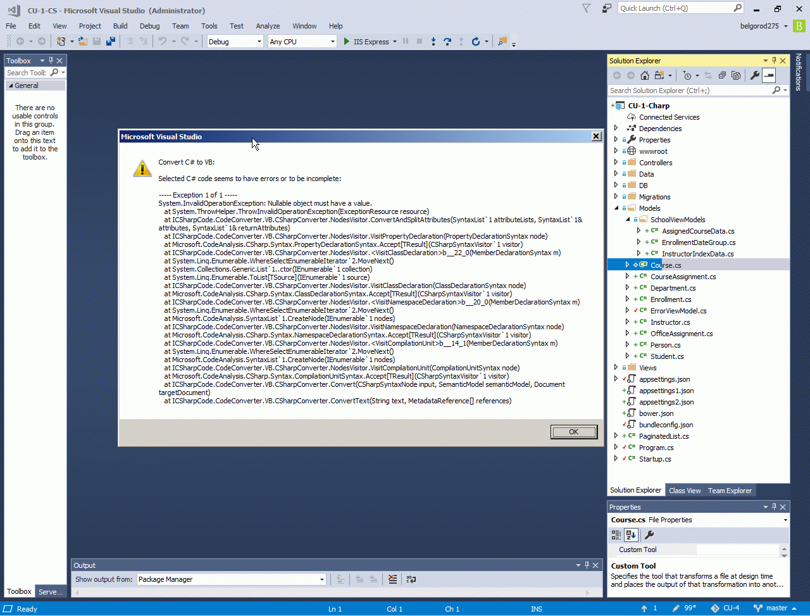The height and width of the screenshot is (616, 810).
Task: Switch to the Class View tab
Action: point(685,491)
